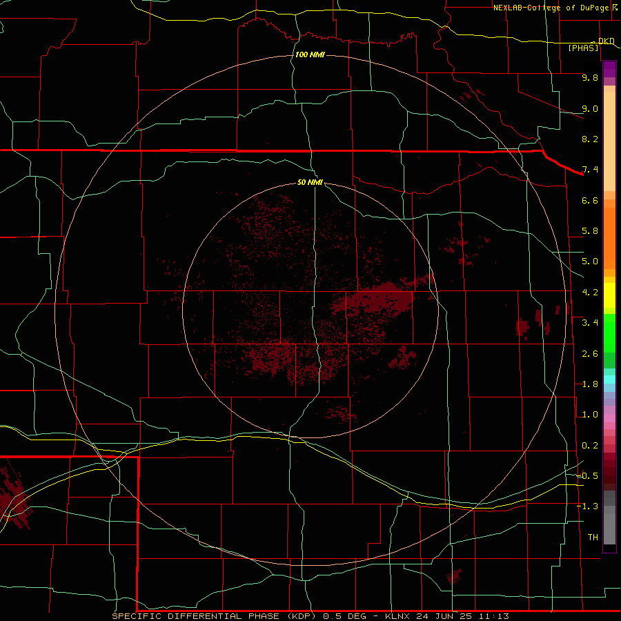Screen dimensions: 621x621
Task: Click the 4.2 value on color scale
Action: click(590, 293)
